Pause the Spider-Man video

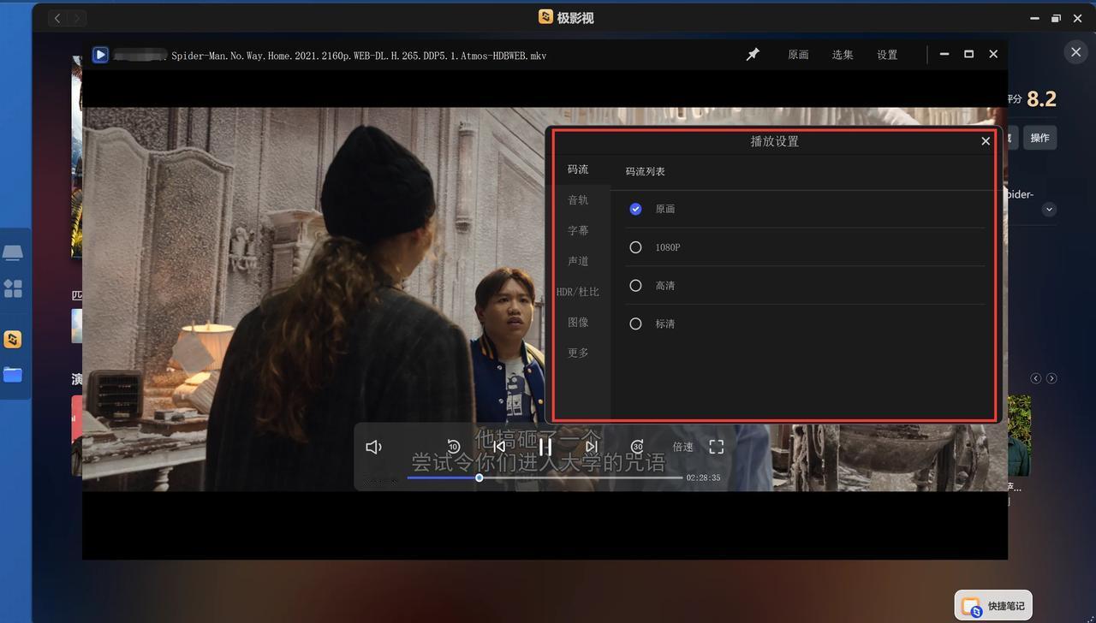pos(545,447)
